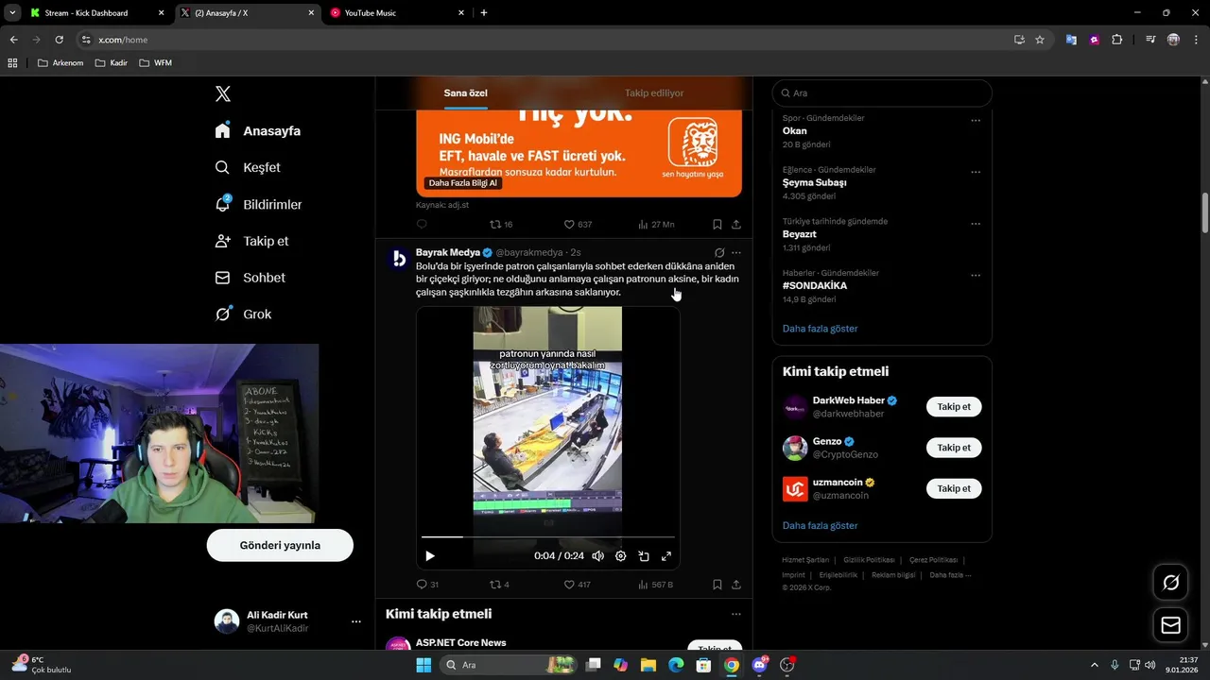The width and height of the screenshot is (1210, 680).
Task: Bookmark the ING ad post
Action: 717,225
